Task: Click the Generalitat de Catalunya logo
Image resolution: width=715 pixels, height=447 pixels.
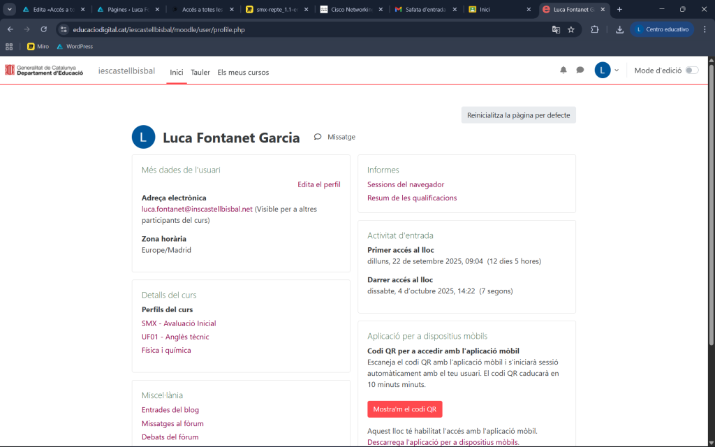Action: pyautogui.click(x=44, y=71)
